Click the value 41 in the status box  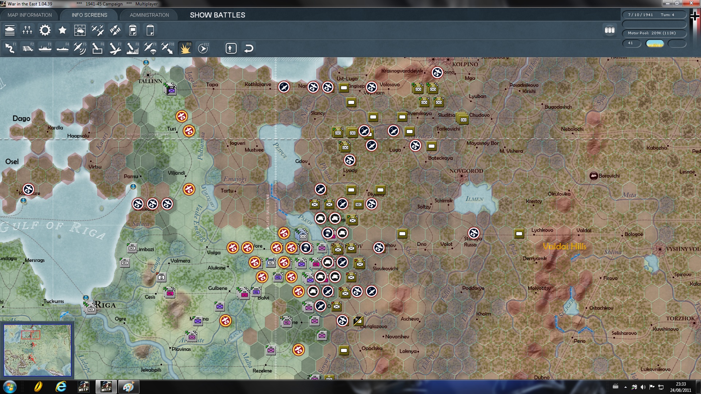(x=632, y=43)
